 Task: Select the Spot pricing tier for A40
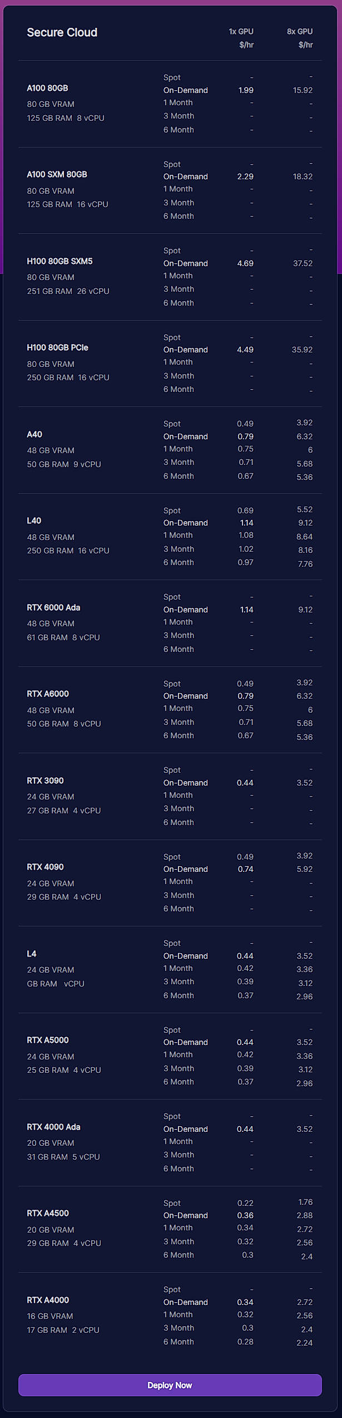click(x=172, y=424)
